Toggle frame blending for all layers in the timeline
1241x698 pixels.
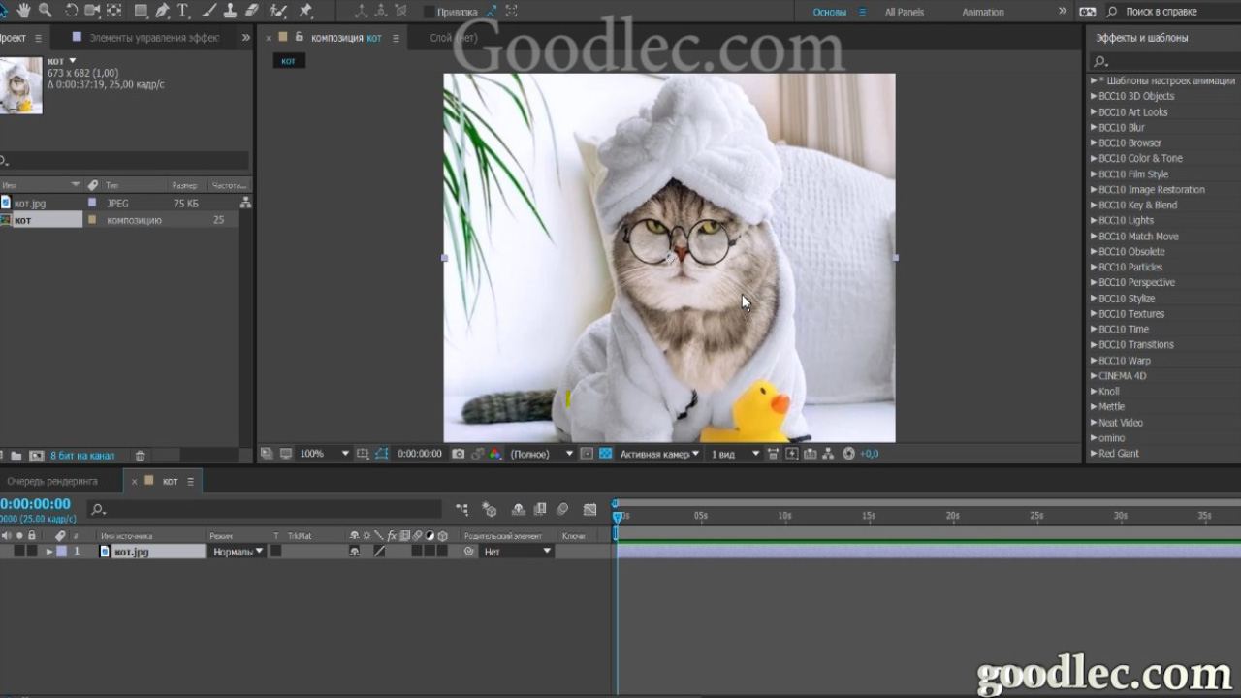coord(540,509)
